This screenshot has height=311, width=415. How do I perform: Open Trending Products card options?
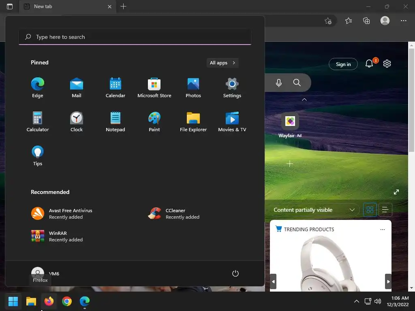point(383,230)
